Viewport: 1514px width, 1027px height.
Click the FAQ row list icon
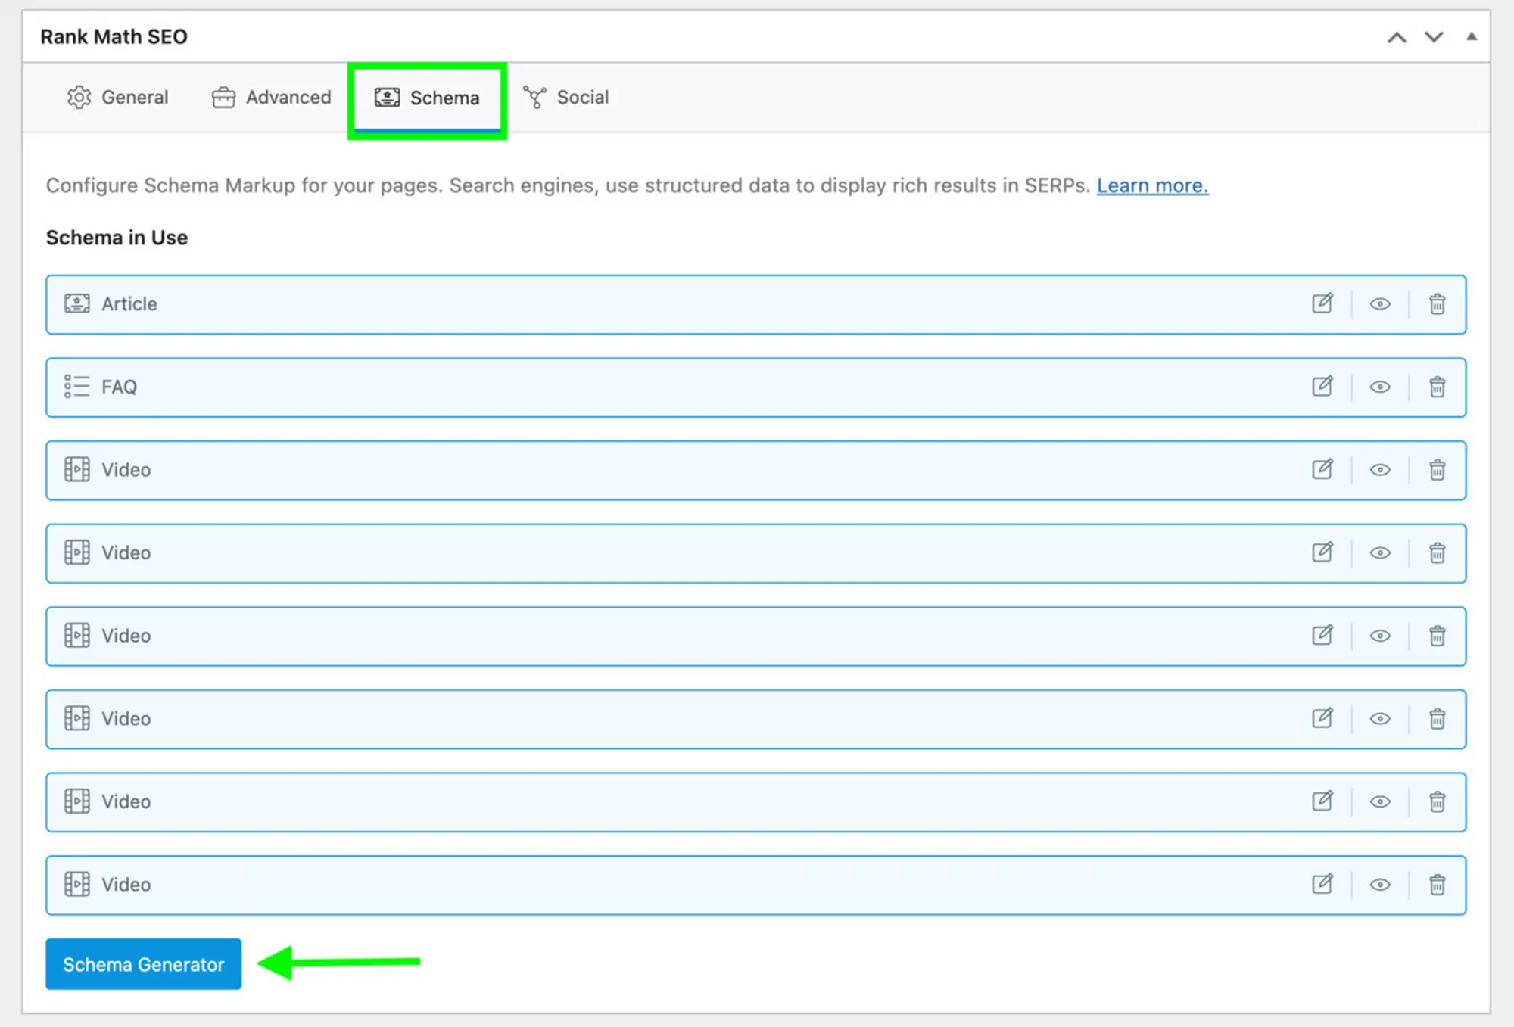(x=76, y=387)
